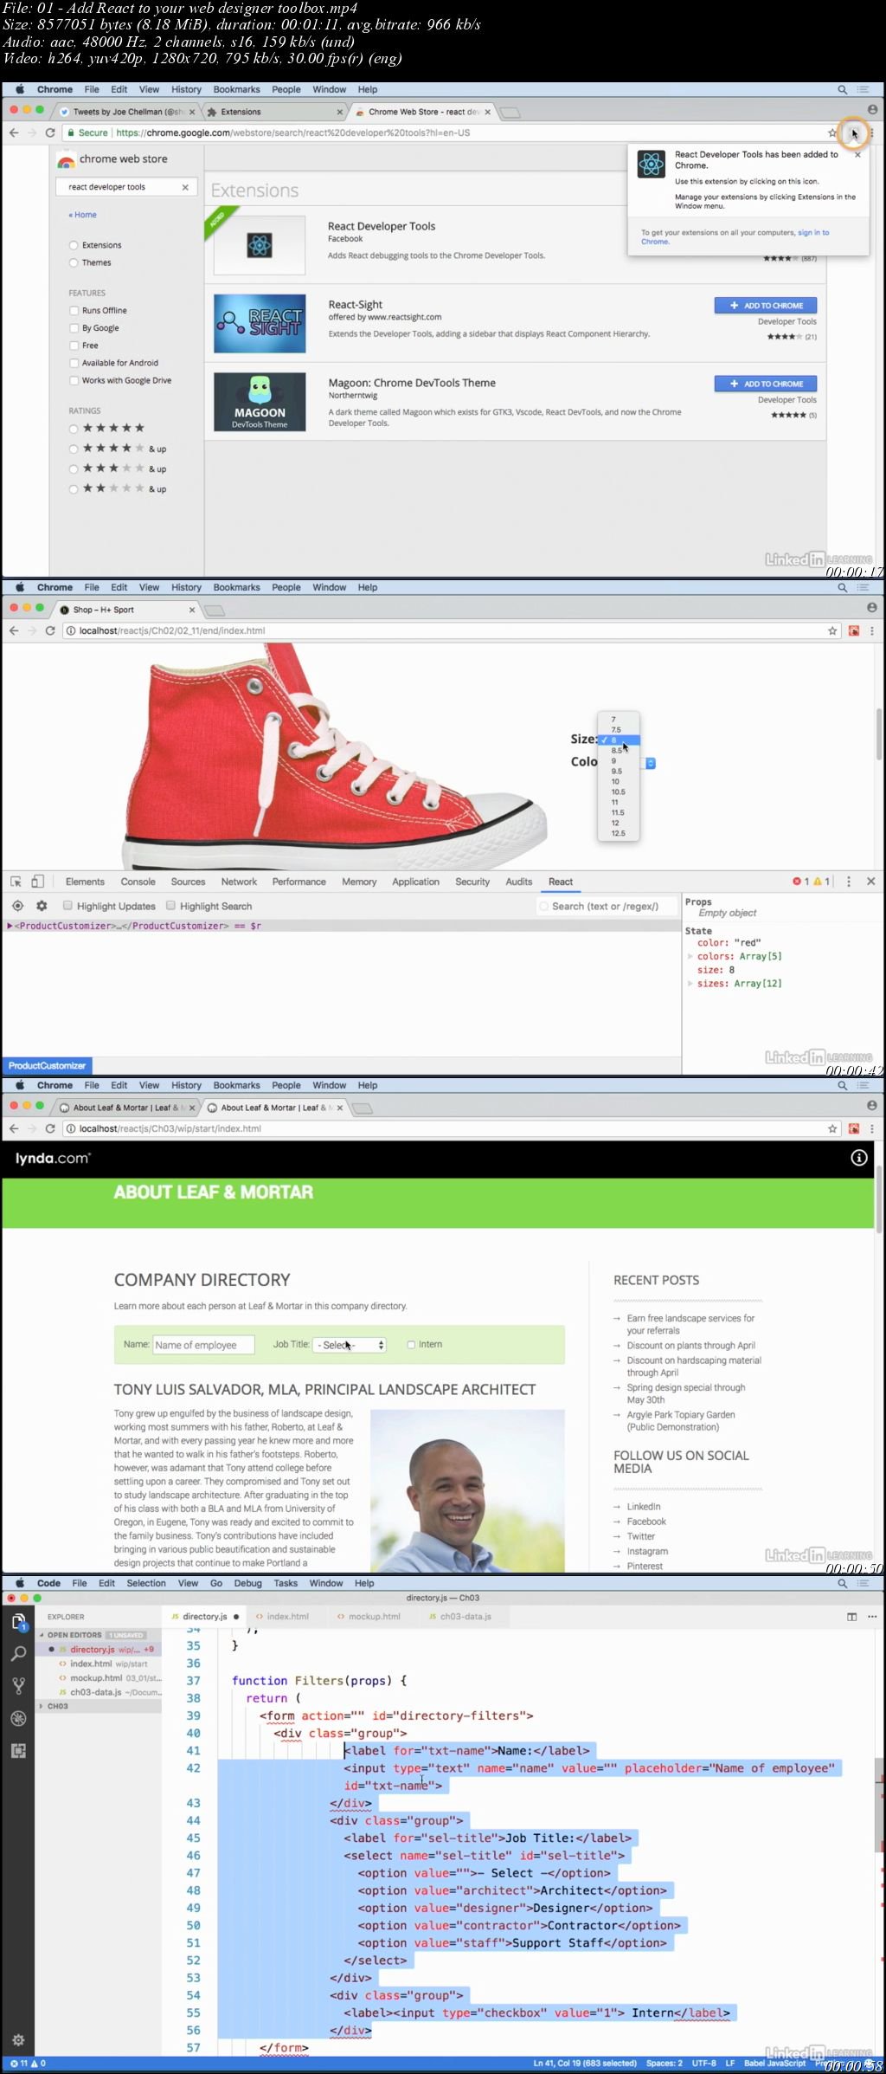Reload the Chrome Web Store page
This screenshot has width=886, height=2074.
pos(50,132)
